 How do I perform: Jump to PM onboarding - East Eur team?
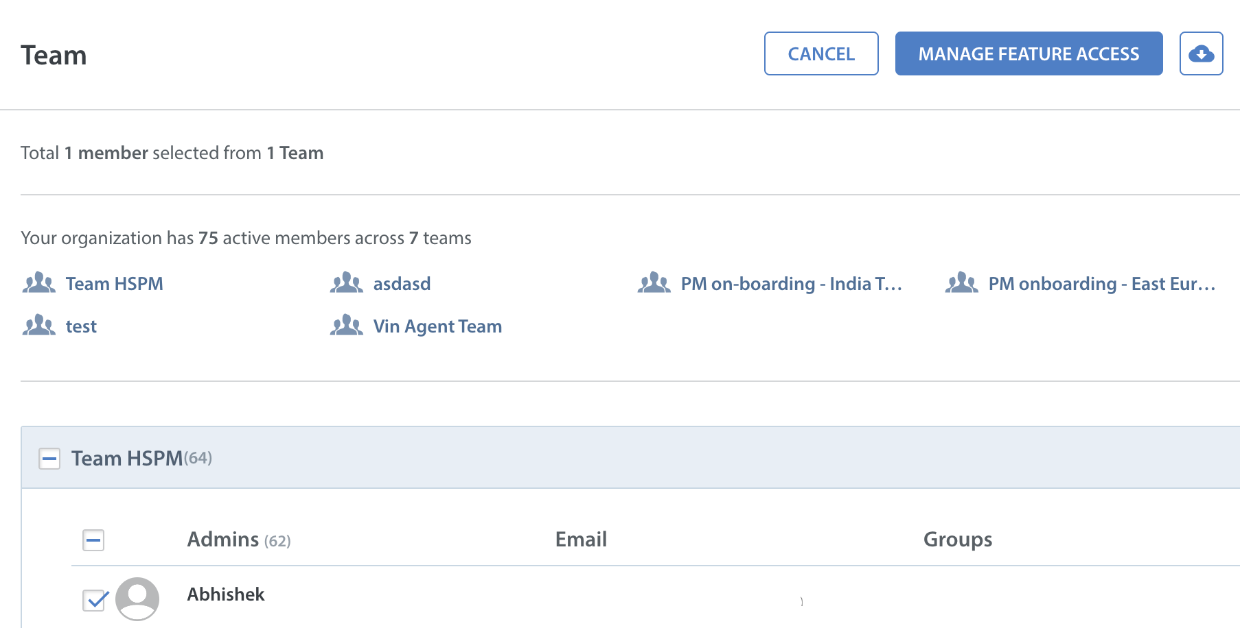(x=1101, y=284)
